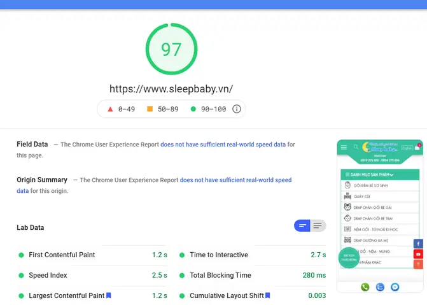Select the First Contentful Paint metric label
The image size is (427, 305).
tap(62, 255)
